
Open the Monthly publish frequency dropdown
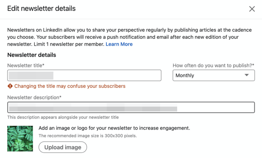214,75
